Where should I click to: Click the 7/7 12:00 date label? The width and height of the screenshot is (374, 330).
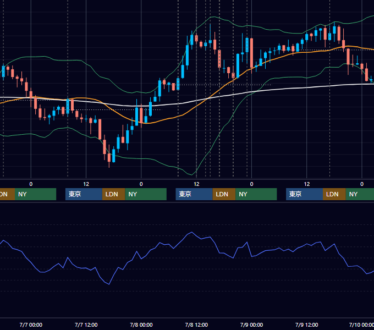(x=86, y=324)
